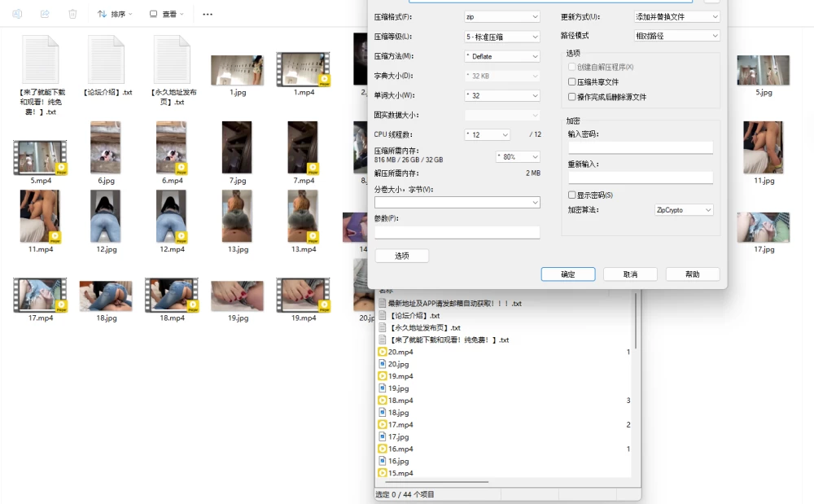The image size is (814, 504).
Task: Click the 确定 OK button
Action: tap(568, 274)
